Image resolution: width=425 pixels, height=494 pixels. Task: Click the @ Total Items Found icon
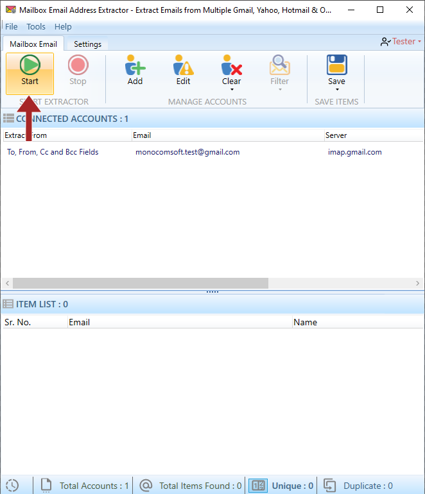click(x=146, y=485)
